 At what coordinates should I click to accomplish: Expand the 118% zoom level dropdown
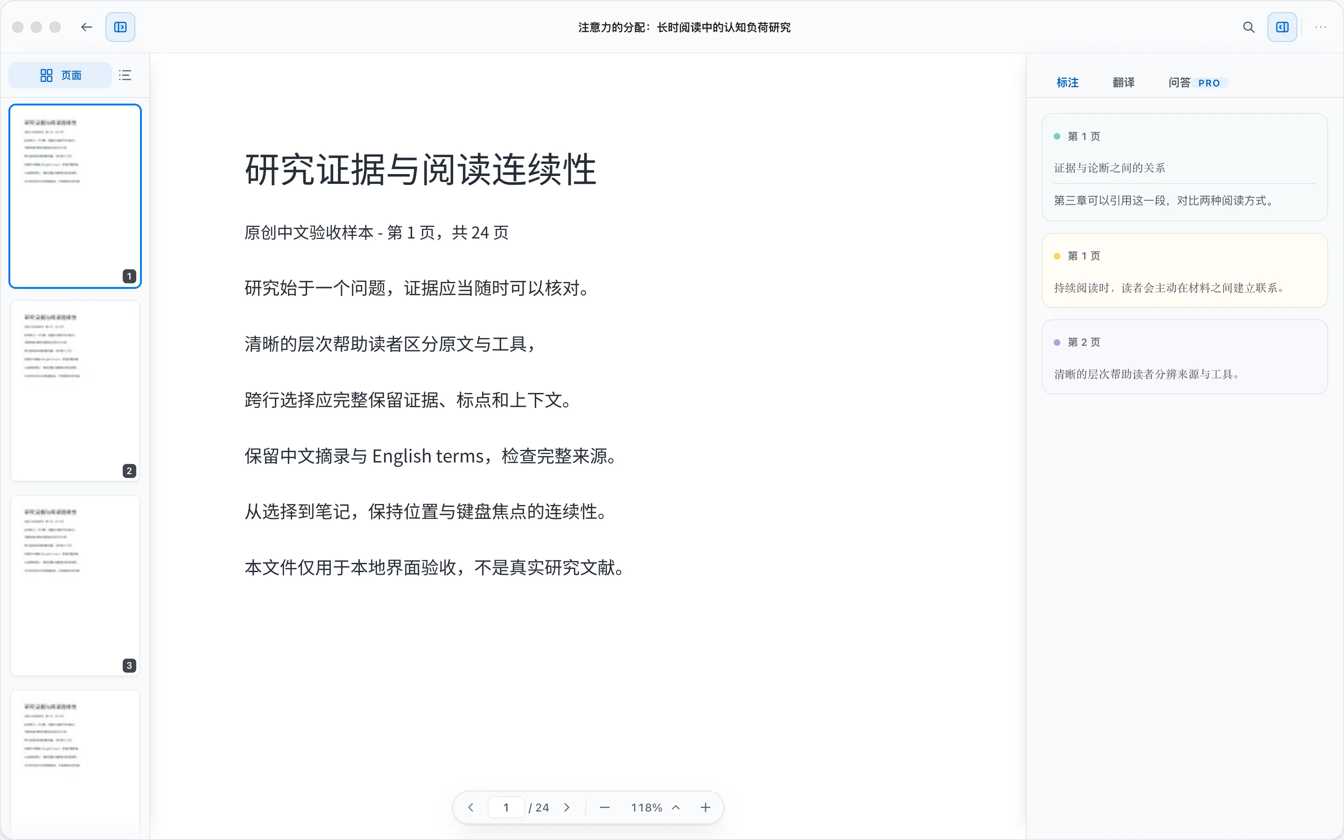[655, 807]
